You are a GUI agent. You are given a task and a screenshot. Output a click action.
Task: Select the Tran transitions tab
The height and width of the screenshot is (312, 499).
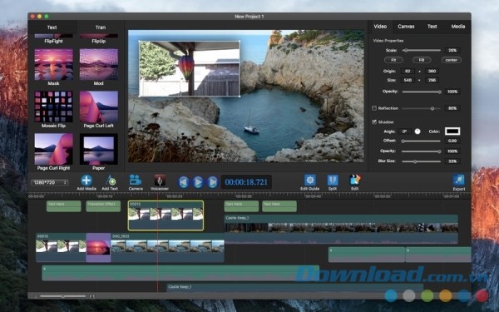101,27
